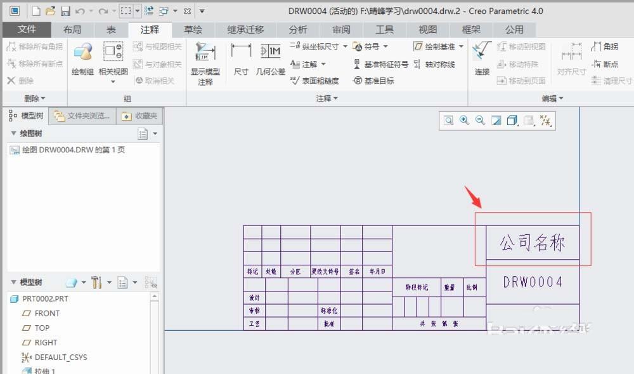
Task: Select the 连接 connect tool
Action: pos(481,60)
